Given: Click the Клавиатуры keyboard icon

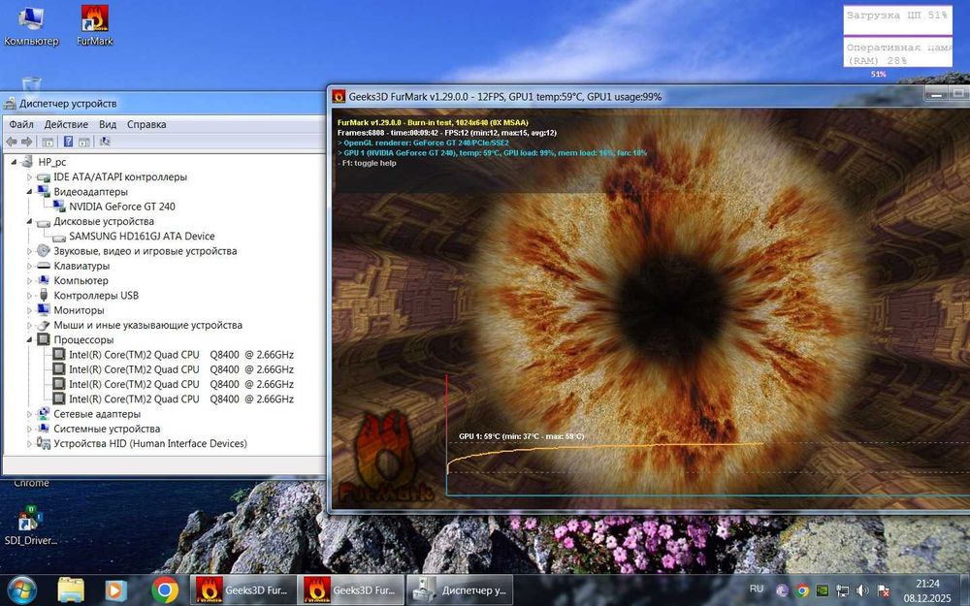Looking at the screenshot, I should [44, 266].
